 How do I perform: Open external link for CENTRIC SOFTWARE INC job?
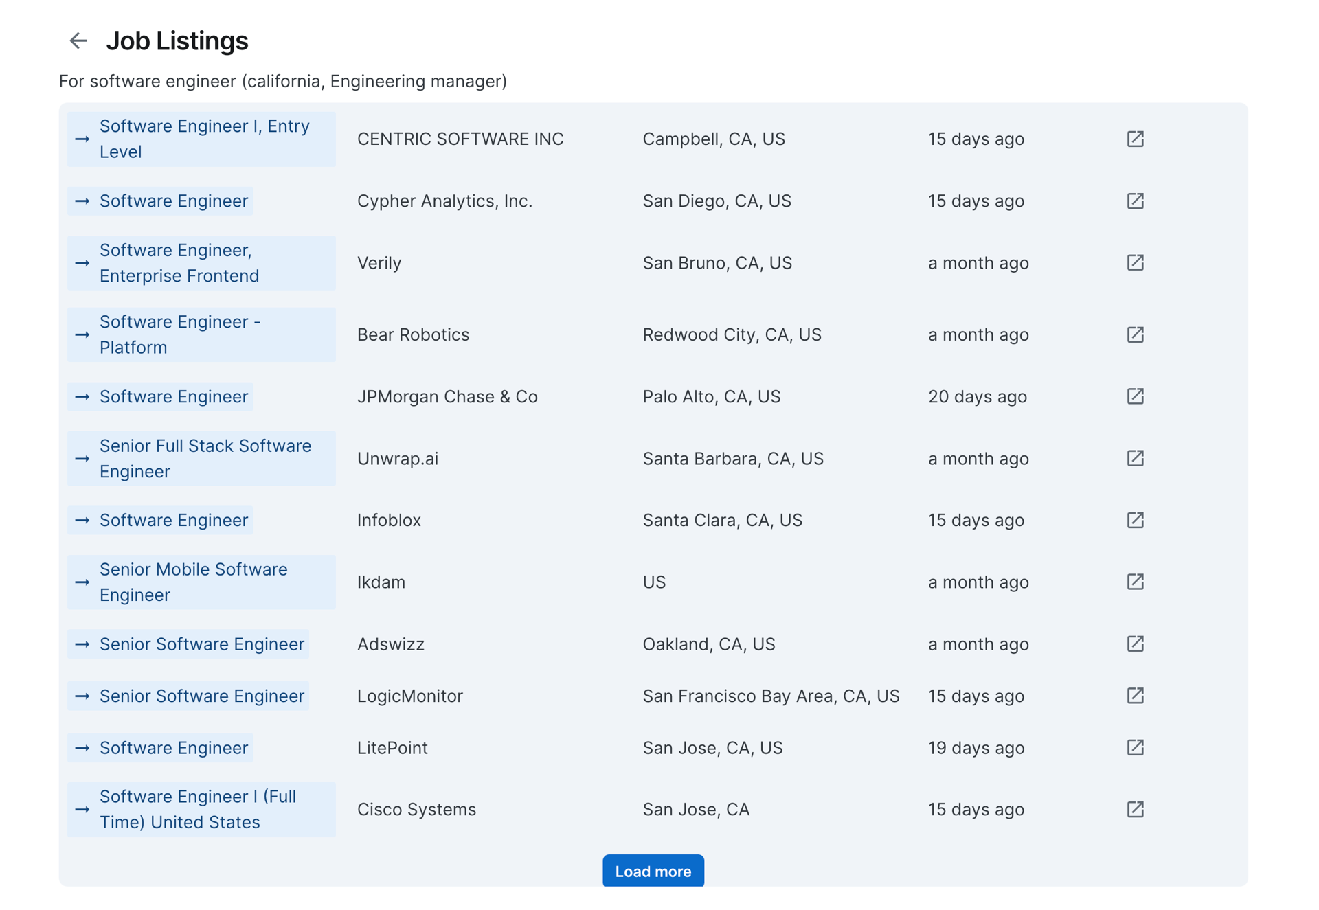(x=1135, y=139)
